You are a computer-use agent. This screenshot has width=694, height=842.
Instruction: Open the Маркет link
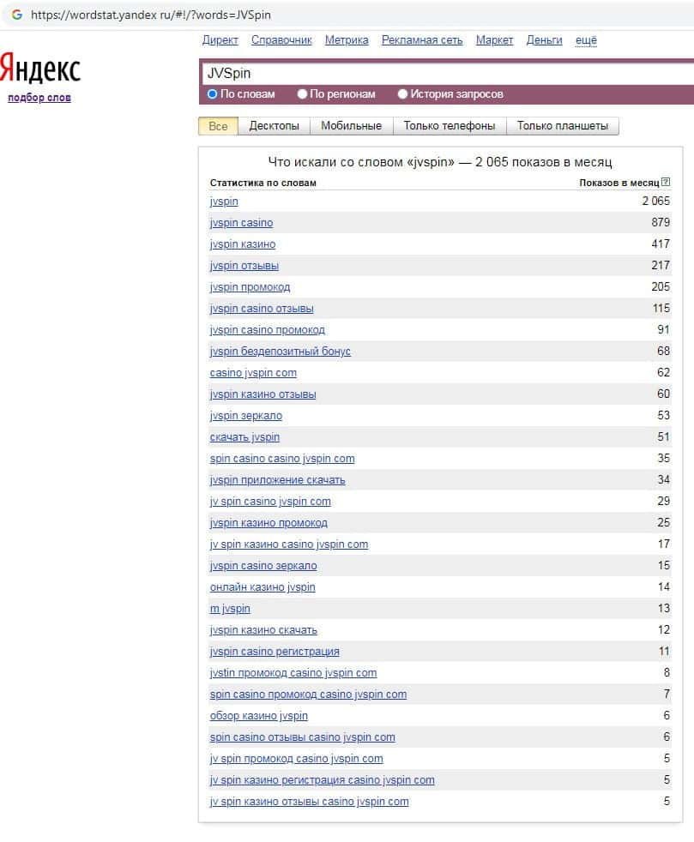tap(495, 40)
